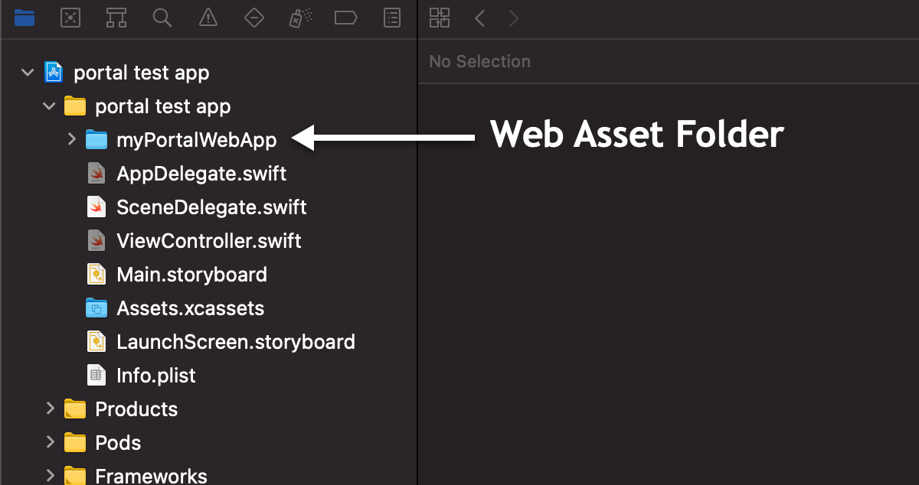Image resolution: width=919 pixels, height=485 pixels.
Task: Expand the myPortalWebApp folder
Action: point(70,139)
